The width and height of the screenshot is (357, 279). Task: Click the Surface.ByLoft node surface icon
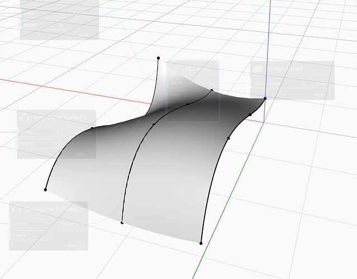pos(258,69)
